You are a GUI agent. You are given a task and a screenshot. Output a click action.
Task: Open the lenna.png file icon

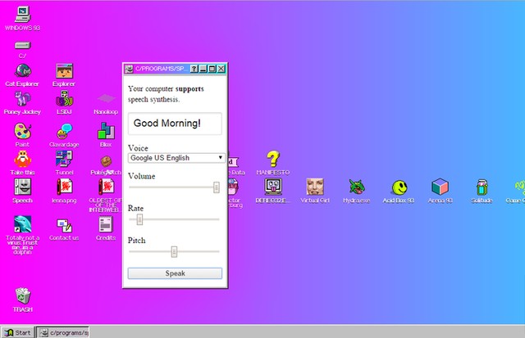[64, 187]
